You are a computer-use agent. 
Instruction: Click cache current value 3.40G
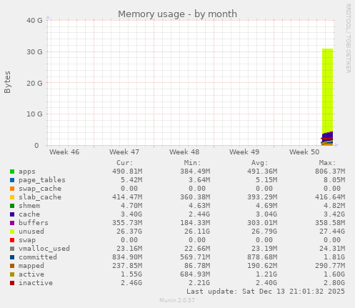(131, 214)
